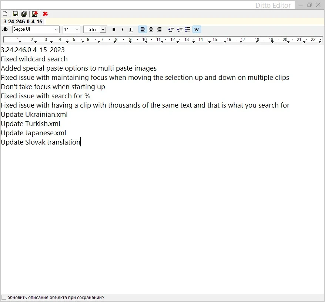Click the ruler at mark 20
This screenshot has width=325, height=302.
click(285, 39)
